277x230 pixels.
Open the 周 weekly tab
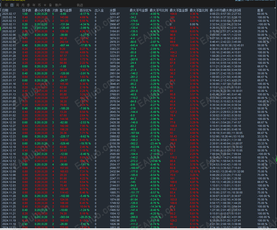[17, 5]
